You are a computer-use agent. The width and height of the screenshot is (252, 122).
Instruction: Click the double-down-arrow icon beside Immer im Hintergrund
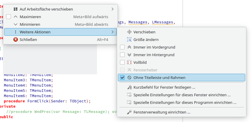(x=129, y=55)
